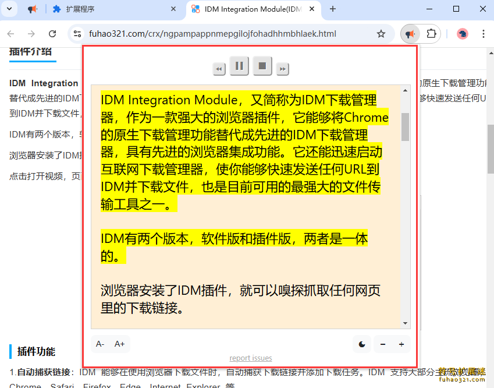Click paragraph 'IDM有两个版本'
Screen dimensions: 494x388
pyautogui.click(x=234, y=248)
